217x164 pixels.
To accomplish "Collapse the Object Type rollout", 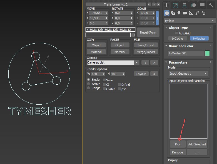I will click(166, 27).
